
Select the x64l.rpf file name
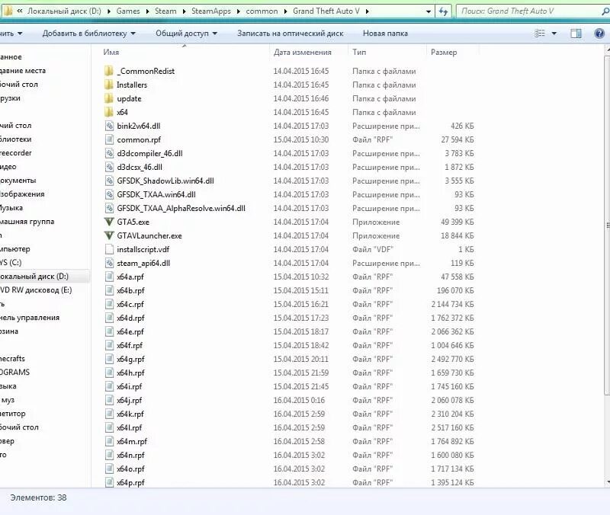[x=130, y=427]
